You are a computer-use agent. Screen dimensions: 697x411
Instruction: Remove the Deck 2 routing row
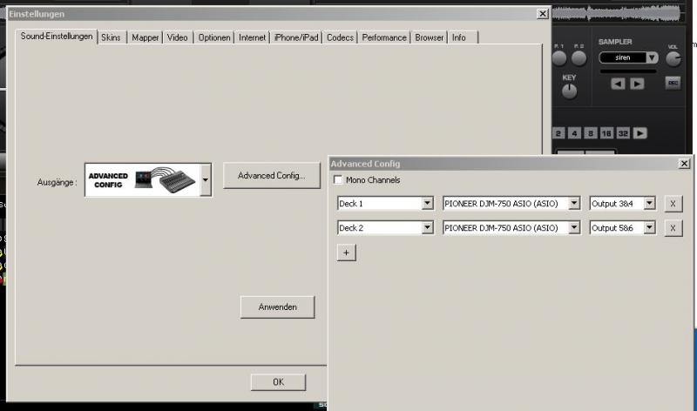click(x=673, y=228)
